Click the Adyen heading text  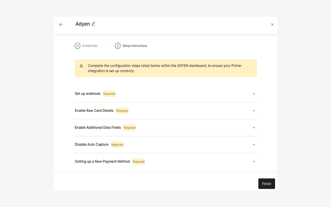[82, 24]
